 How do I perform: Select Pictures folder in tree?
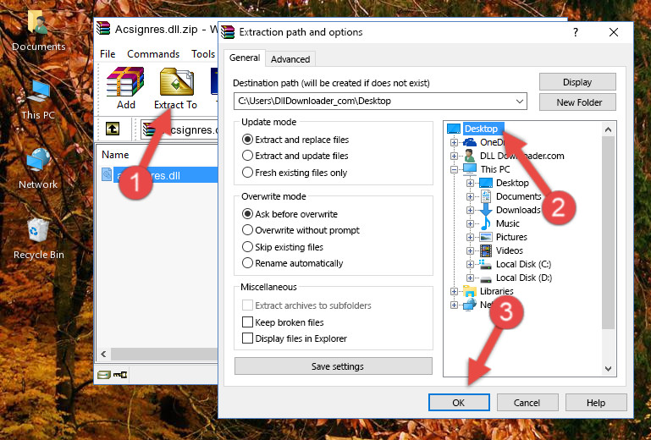[511, 238]
